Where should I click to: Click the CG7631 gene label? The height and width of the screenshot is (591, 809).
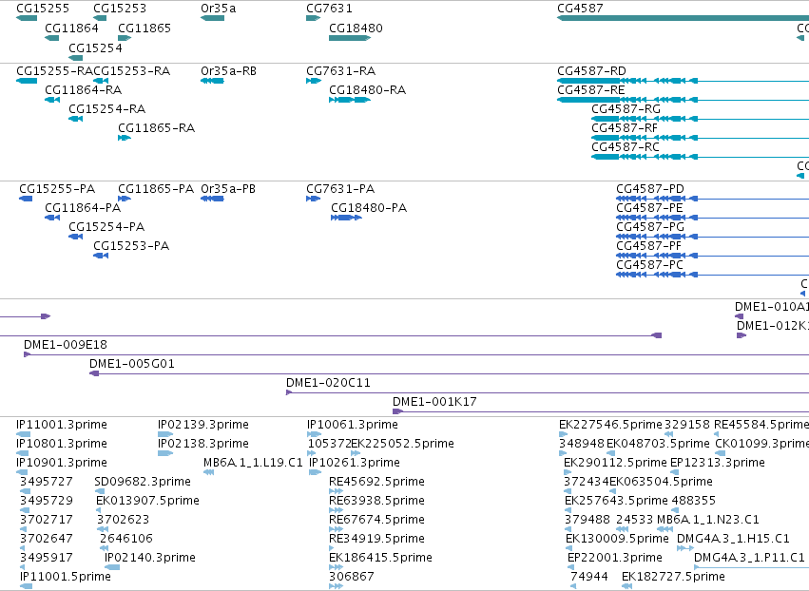pos(329,9)
